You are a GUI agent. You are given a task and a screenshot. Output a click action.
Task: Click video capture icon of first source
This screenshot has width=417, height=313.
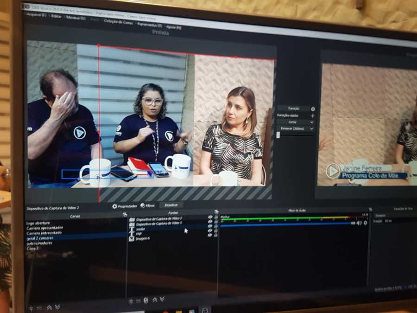pos(132,220)
